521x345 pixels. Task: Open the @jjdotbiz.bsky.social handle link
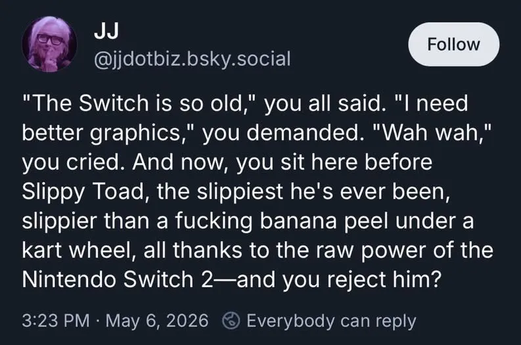pos(193,59)
